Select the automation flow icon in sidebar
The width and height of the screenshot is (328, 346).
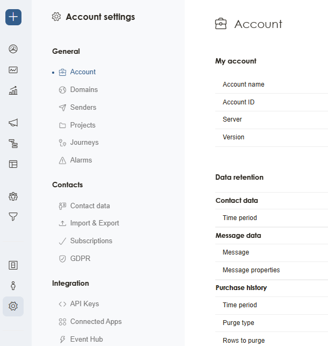tap(13, 144)
